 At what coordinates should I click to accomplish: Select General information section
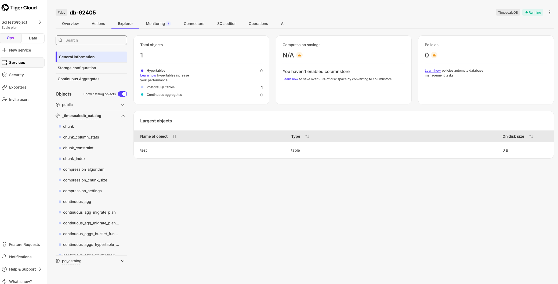click(x=91, y=57)
